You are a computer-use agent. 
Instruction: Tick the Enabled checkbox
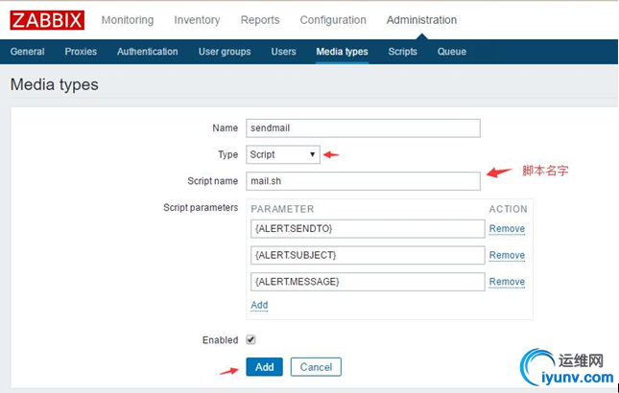(251, 339)
